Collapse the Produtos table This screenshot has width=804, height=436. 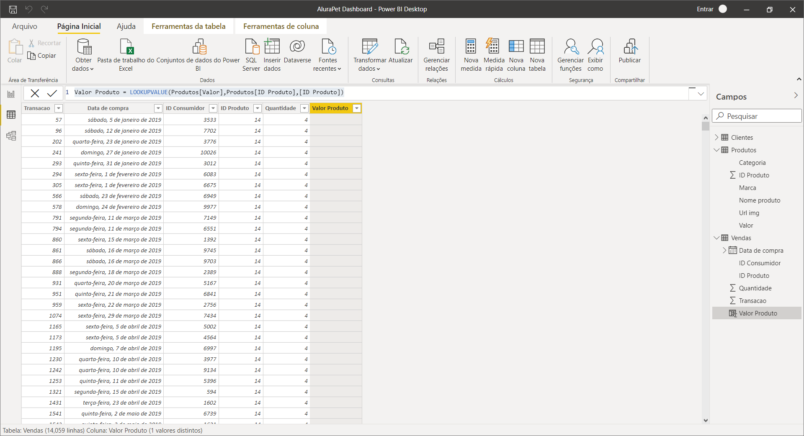[x=716, y=150]
